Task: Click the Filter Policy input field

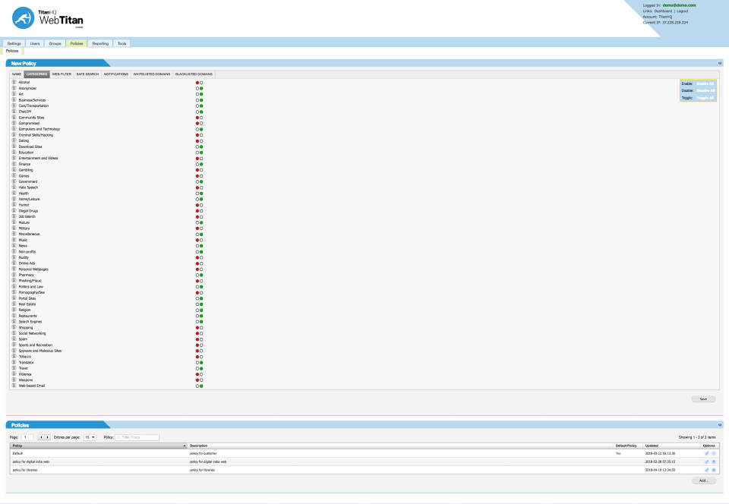Action: pyautogui.click(x=137, y=438)
